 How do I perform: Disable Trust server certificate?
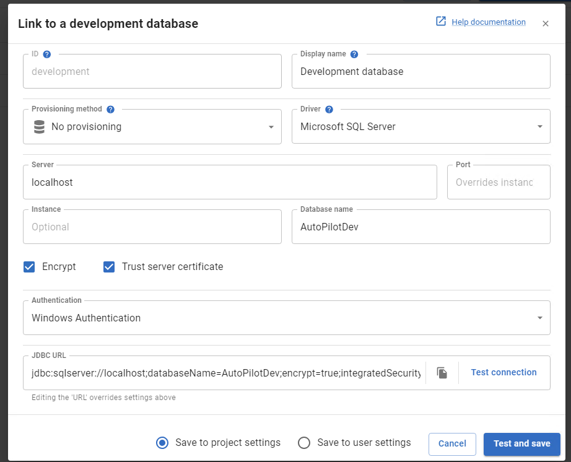pyautogui.click(x=109, y=266)
